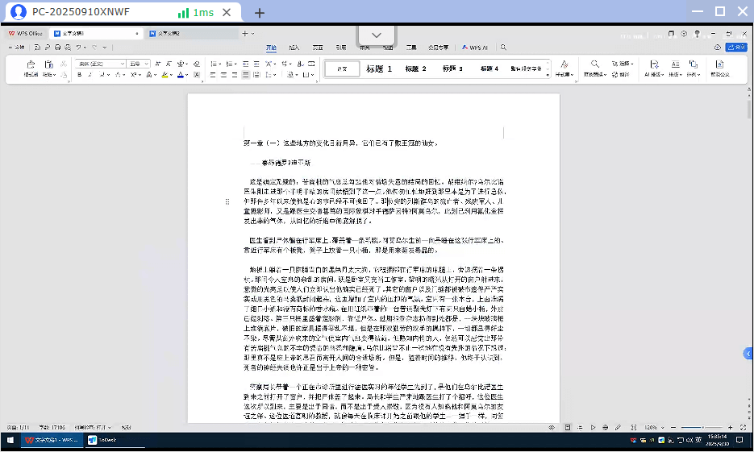Toggle justified paragraph alignment

pyautogui.click(x=245, y=75)
